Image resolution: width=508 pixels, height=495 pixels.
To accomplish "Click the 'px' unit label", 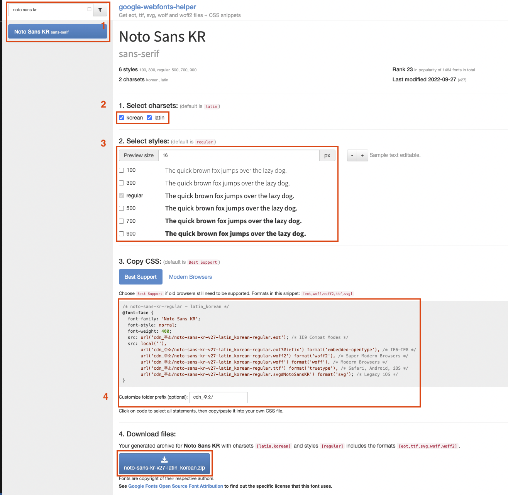I will (327, 155).
